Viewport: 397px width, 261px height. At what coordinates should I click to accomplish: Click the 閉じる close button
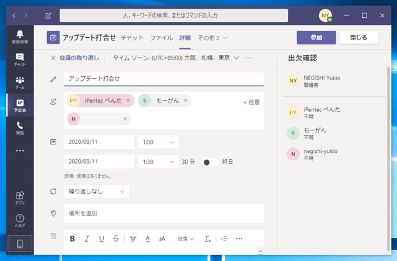click(x=359, y=38)
